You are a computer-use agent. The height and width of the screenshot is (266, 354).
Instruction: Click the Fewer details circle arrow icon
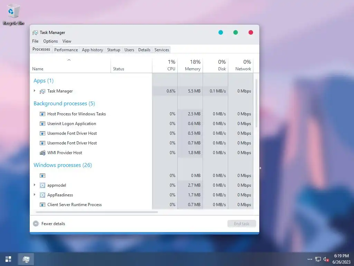click(36, 224)
